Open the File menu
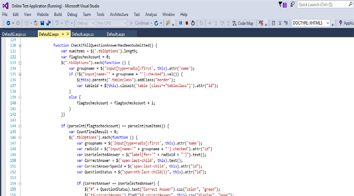The width and height of the screenshot is (354, 196). [x=5, y=14]
